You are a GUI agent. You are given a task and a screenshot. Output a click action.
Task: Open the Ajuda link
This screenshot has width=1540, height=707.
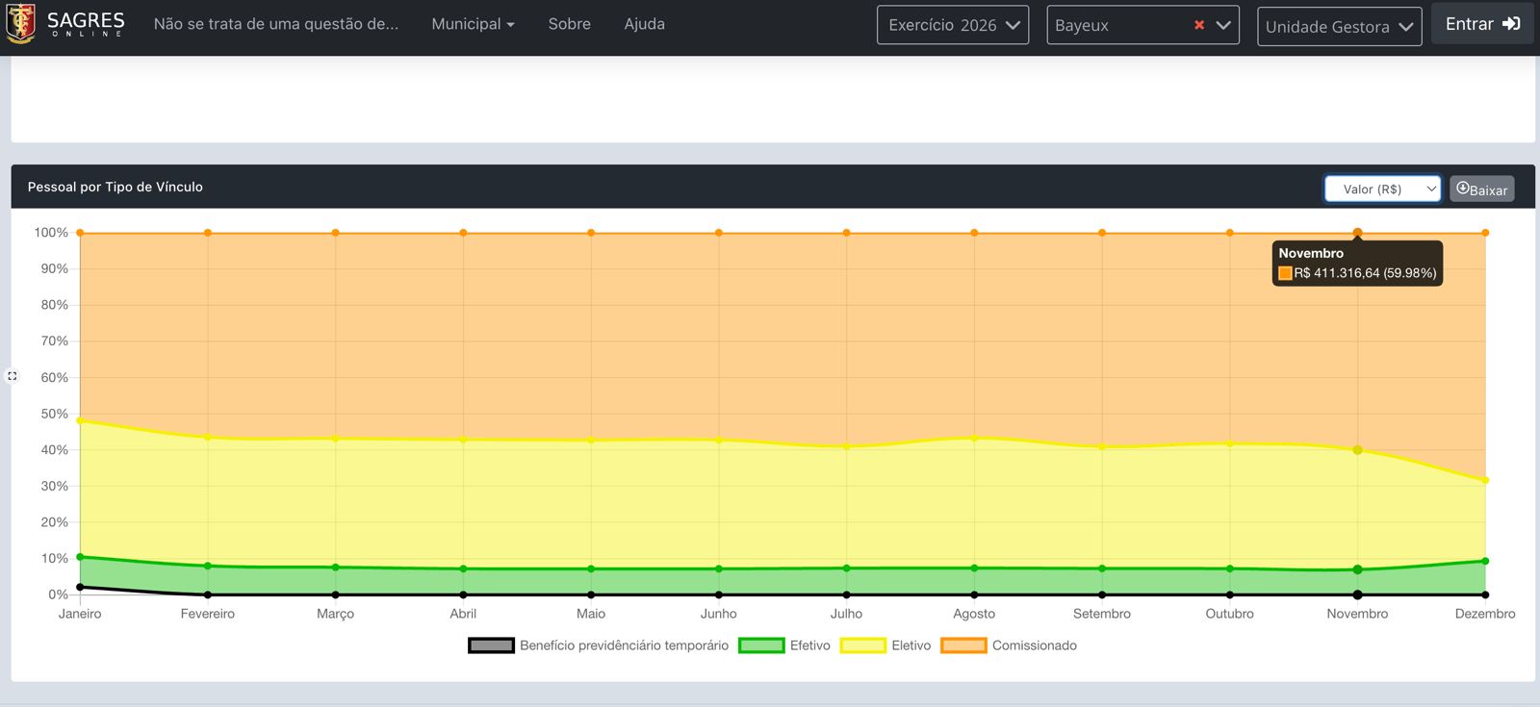click(x=644, y=24)
